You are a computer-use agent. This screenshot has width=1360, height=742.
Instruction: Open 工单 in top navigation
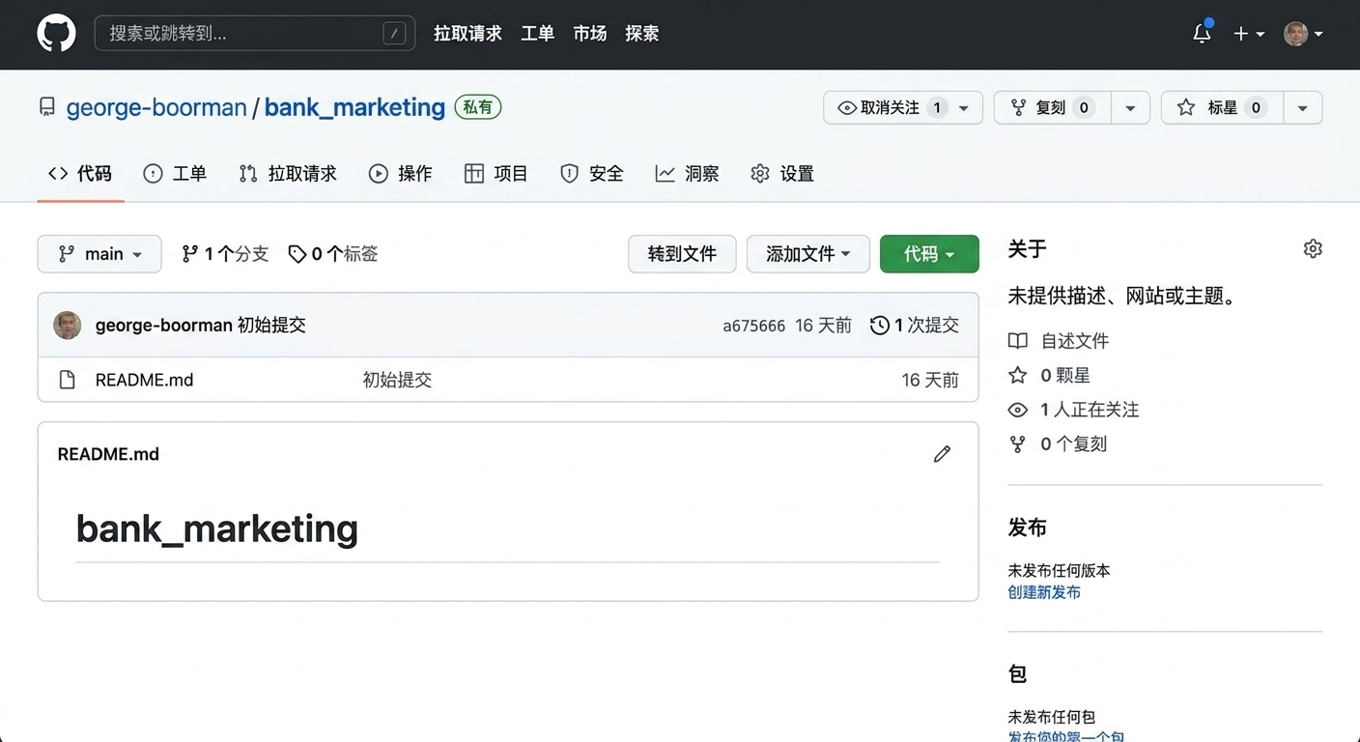537,34
